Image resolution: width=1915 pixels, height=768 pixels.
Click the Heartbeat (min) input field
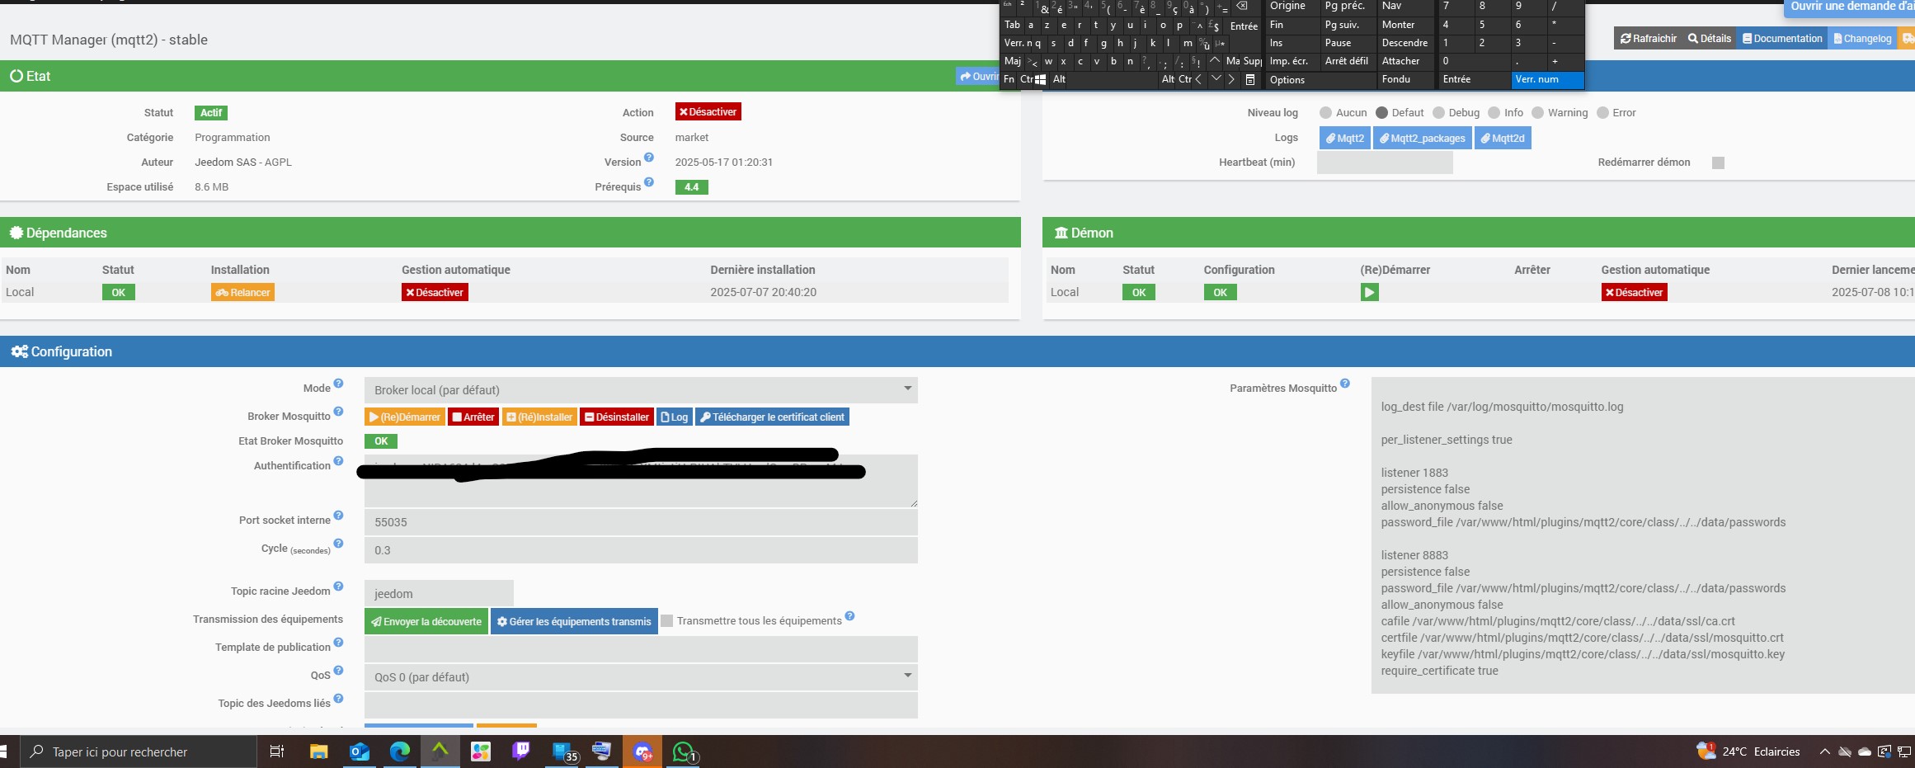point(1385,163)
